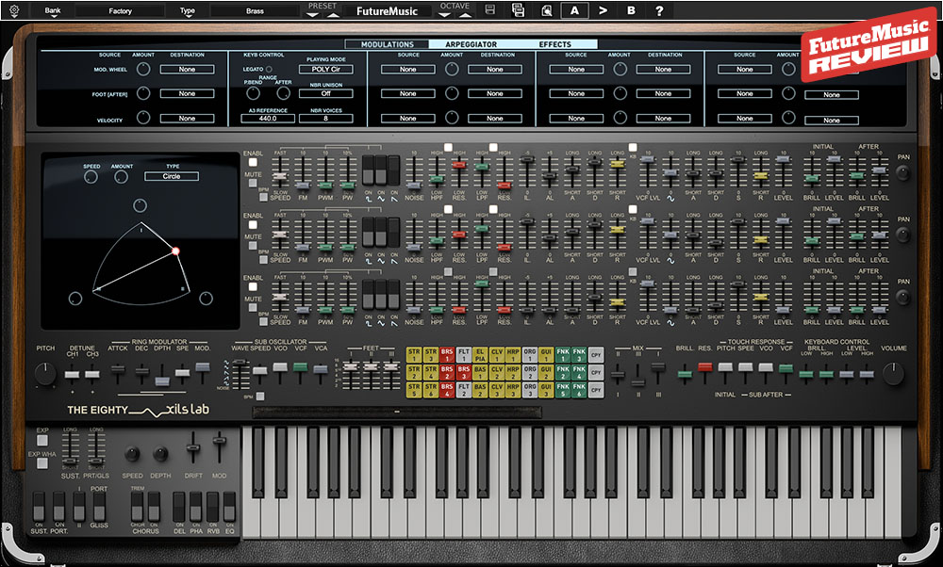
Task: Click the bottom-row CPY copy button
Action: 595,391
